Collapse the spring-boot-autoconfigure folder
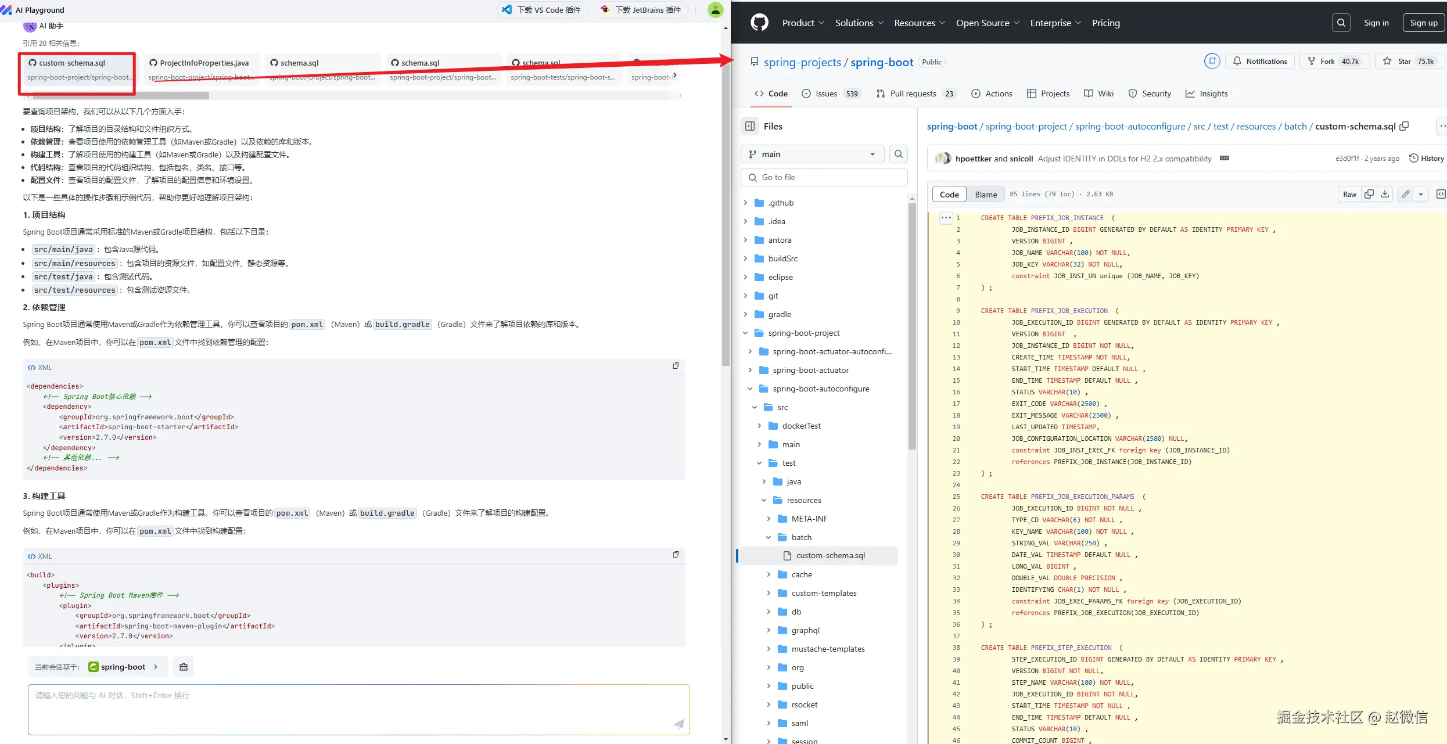1447x744 pixels. coord(750,389)
